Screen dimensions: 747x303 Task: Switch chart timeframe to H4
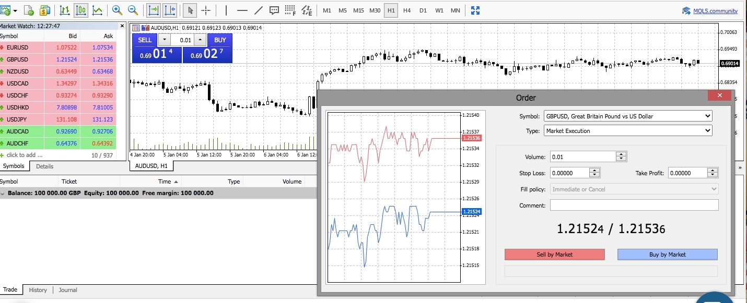click(x=407, y=10)
